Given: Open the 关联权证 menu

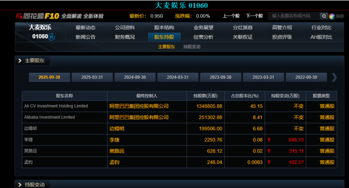Looking at the screenshot, I should (243, 37).
